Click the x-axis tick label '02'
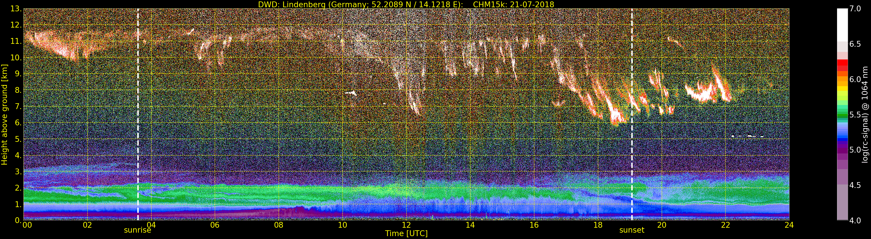This screenshot has width=871, height=239. pos(87,225)
